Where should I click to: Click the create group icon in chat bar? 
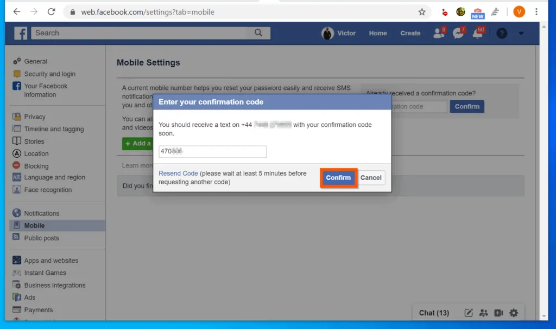pyautogui.click(x=483, y=313)
